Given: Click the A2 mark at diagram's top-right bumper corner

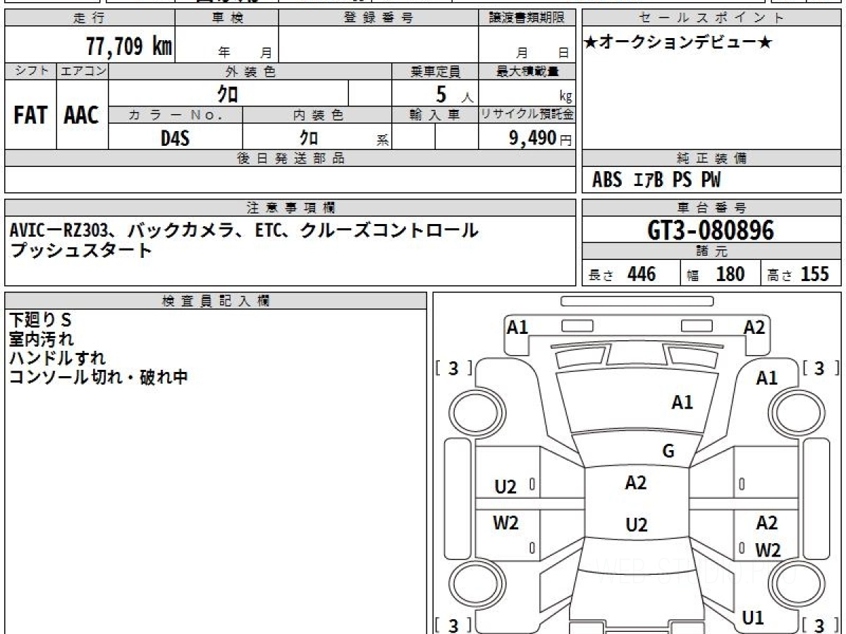Looking at the screenshot, I should 754,327.
